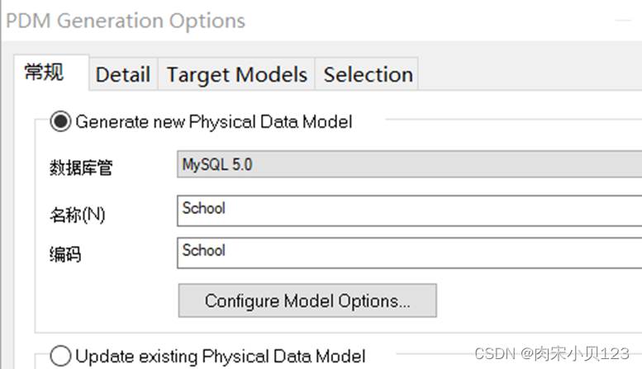
Task: Open Configure Model Options...
Action: 307,300
